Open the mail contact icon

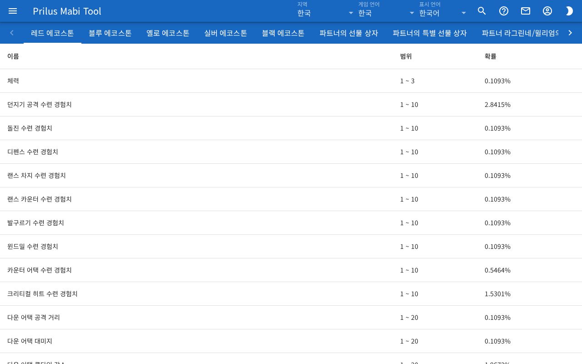(526, 11)
